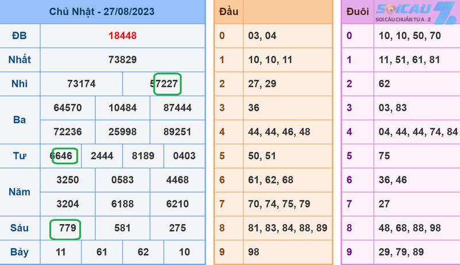Image resolution: width=460 pixels, height=265 pixels.
Task: Select sixth prize number 779
Action: [67, 228]
